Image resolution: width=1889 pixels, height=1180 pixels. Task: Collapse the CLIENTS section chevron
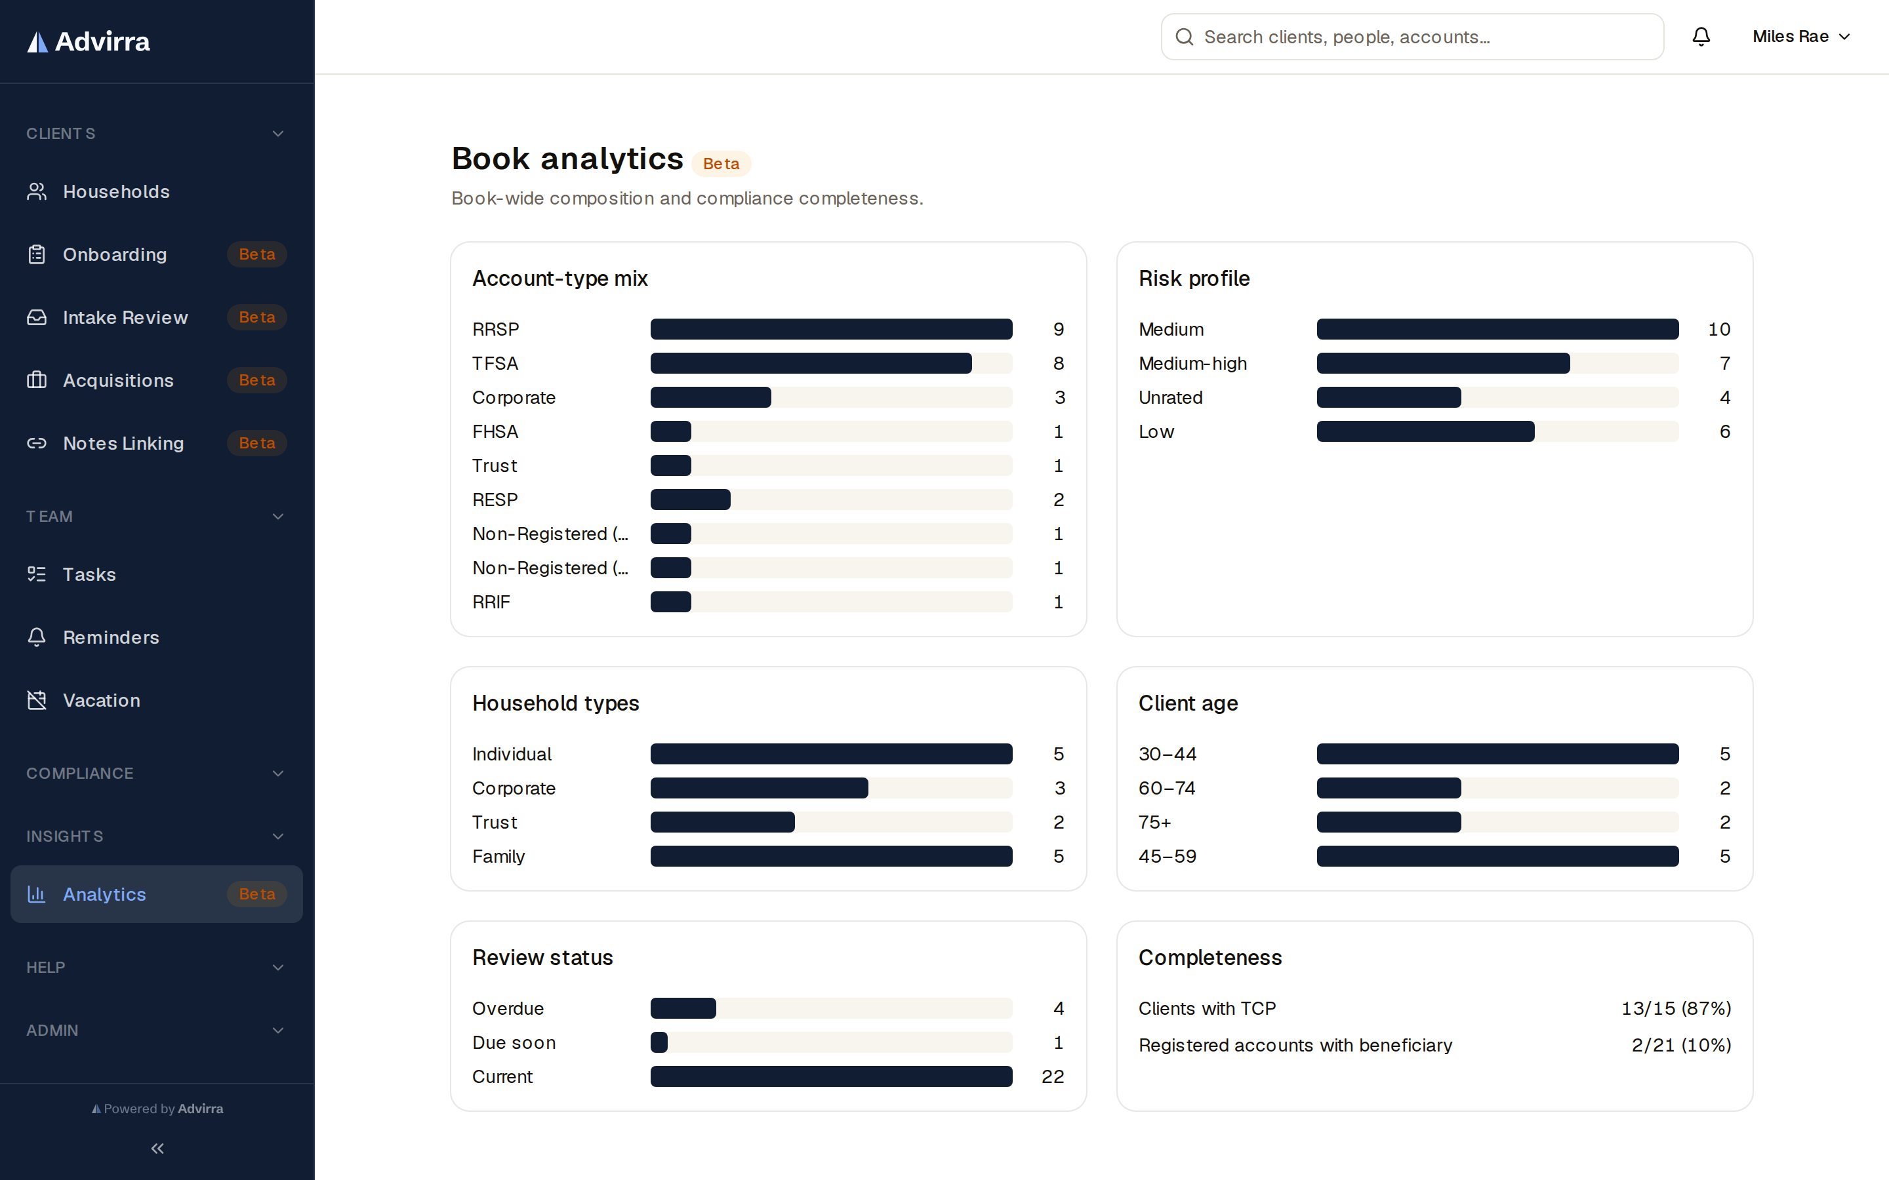tap(278, 134)
